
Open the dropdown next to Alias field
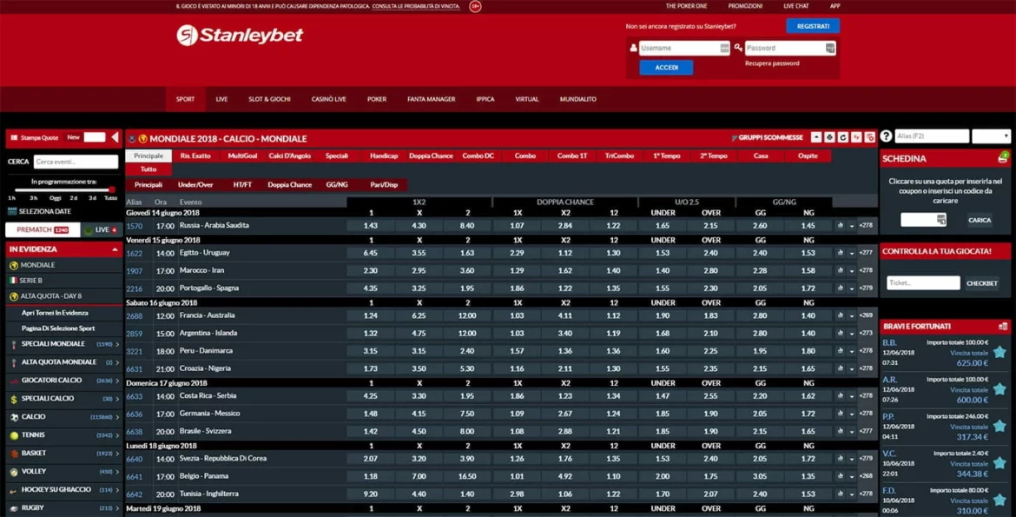[991, 136]
